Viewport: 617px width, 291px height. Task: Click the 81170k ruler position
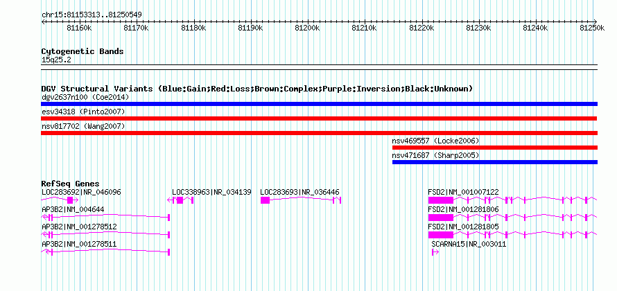point(137,28)
